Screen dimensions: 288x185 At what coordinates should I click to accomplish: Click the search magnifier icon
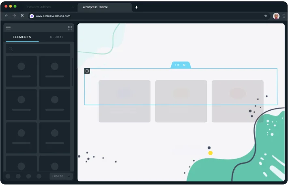pos(11,49)
